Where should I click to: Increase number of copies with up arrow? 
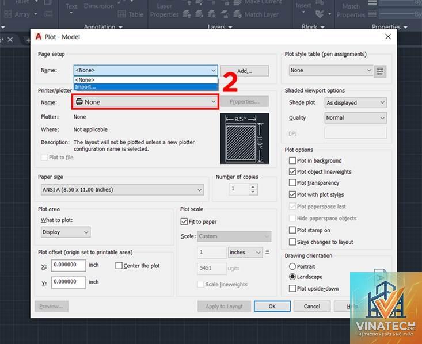[253, 186]
